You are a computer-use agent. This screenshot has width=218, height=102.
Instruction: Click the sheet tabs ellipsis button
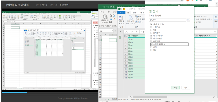[109, 99]
